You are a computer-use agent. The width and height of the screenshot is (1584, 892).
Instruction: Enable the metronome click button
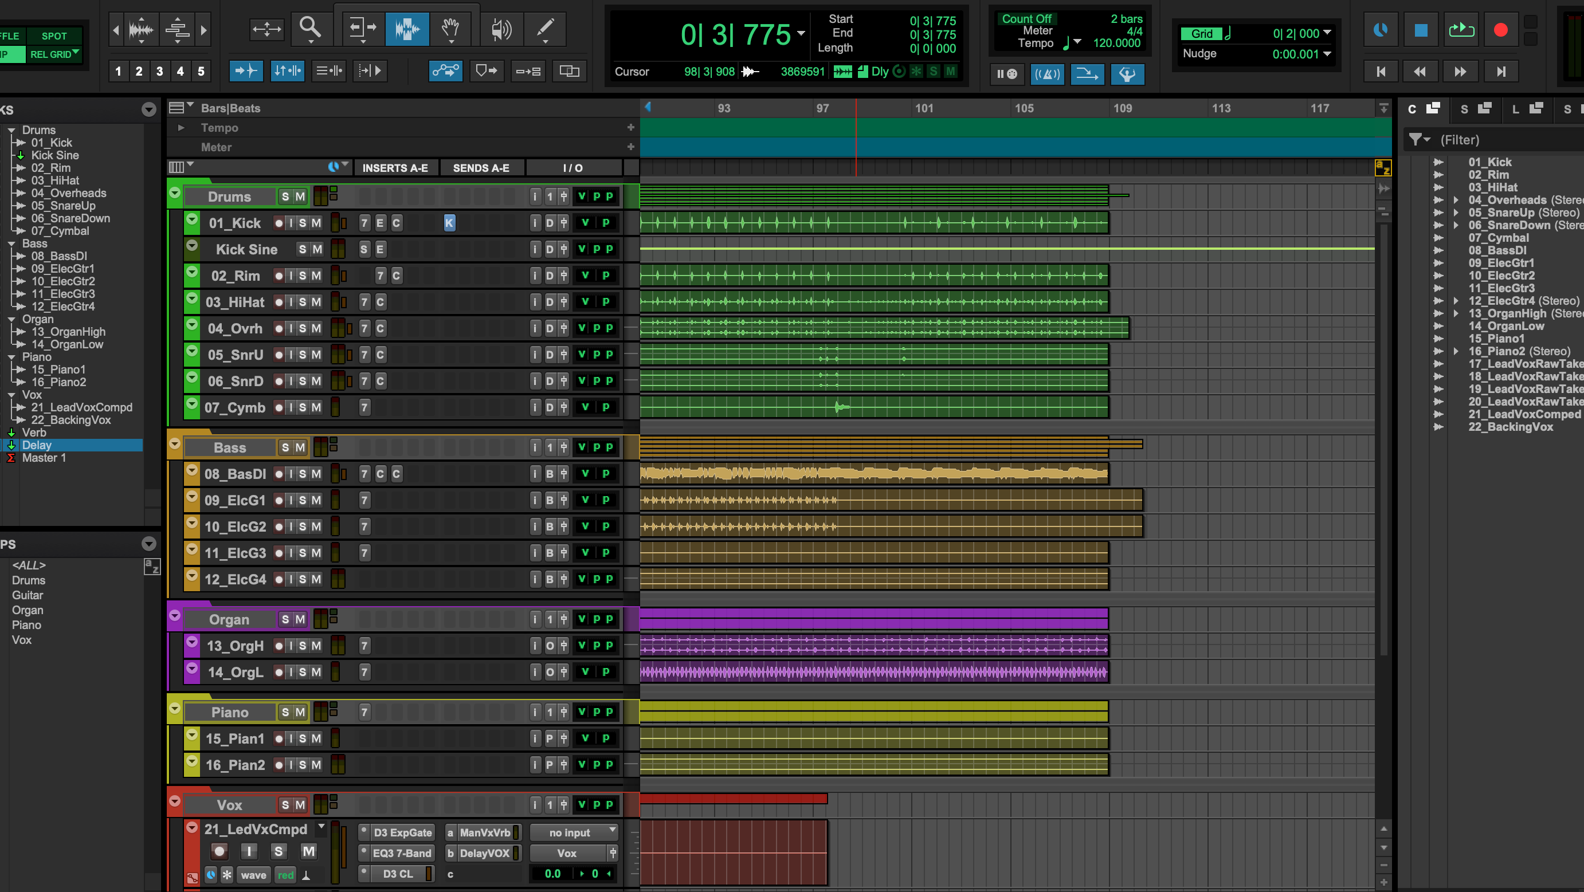pyautogui.click(x=1046, y=74)
